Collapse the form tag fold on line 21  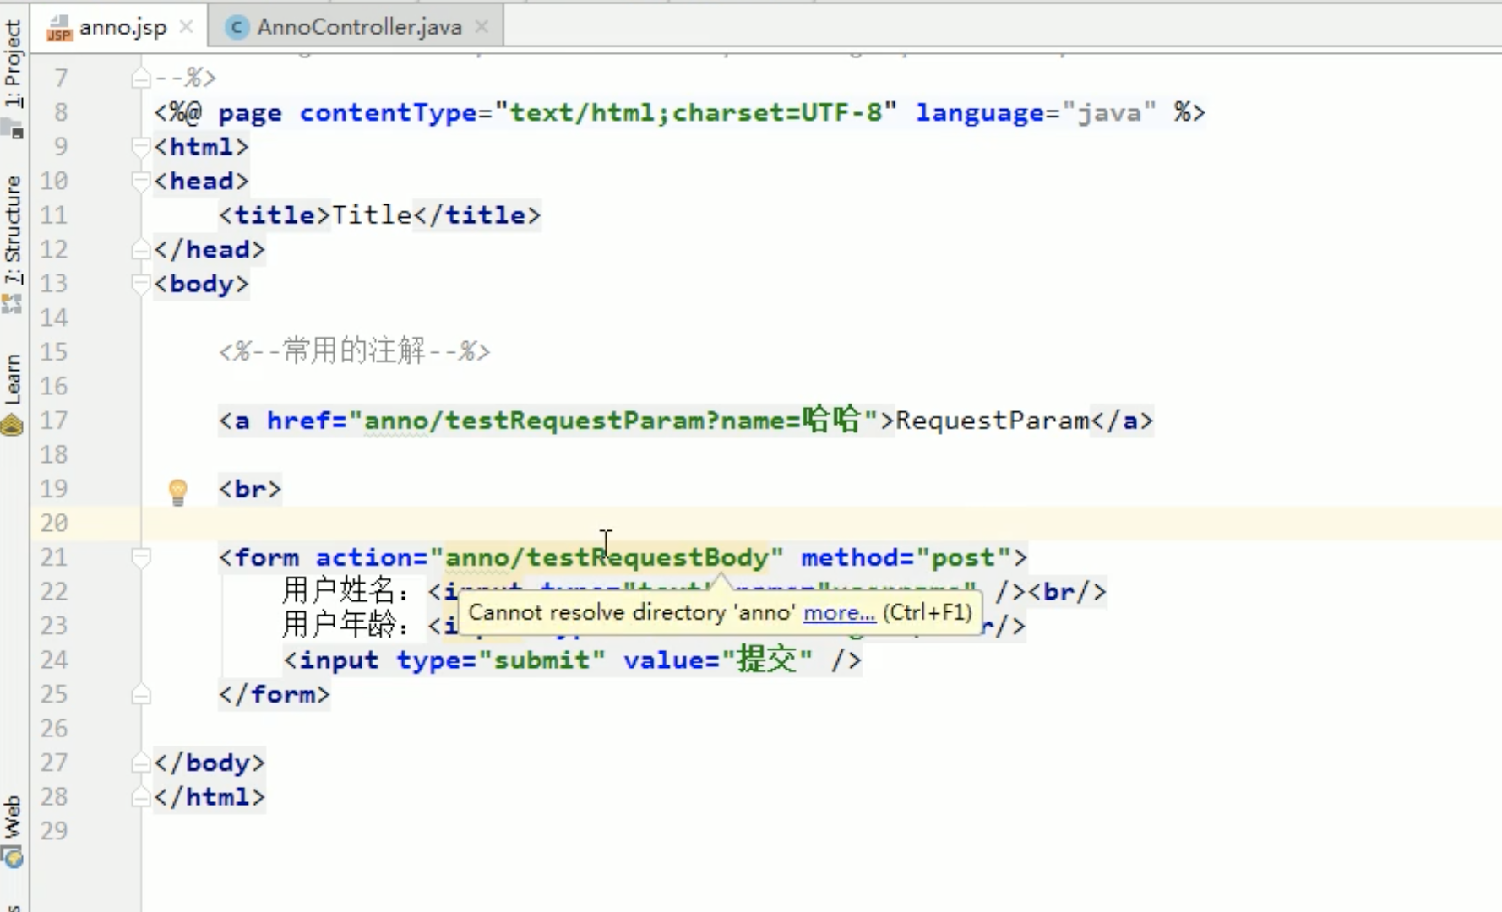tap(141, 557)
